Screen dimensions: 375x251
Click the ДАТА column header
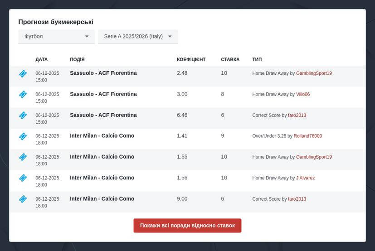(x=41, y=60)
